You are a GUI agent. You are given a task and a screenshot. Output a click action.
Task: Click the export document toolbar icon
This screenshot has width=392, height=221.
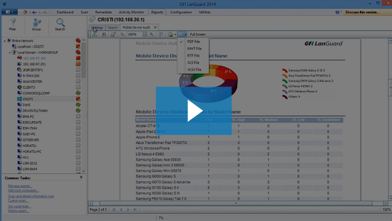coord(170,35)
